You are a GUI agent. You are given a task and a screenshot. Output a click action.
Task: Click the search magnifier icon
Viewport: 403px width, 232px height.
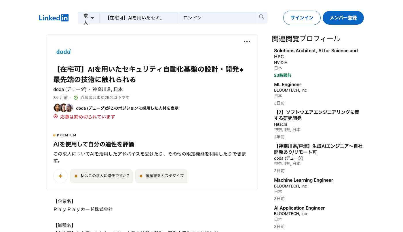(x=261, y=18)
